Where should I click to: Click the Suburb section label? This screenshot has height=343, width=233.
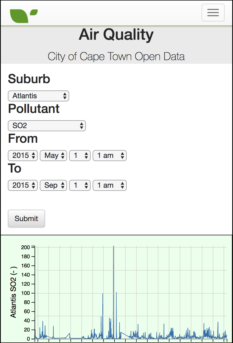pos(29,79)
